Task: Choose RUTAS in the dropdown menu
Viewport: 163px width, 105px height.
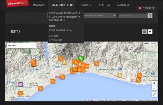Action: (x=52, y=26)
